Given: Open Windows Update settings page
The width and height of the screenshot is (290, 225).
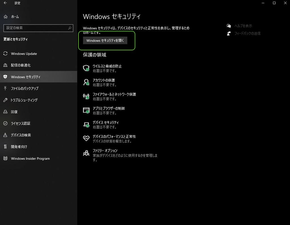Looking at the screenshot, I should pos(39,53).
